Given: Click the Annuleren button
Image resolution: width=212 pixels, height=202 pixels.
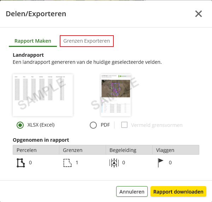Looking at the screenshot, I should point(132,191).
